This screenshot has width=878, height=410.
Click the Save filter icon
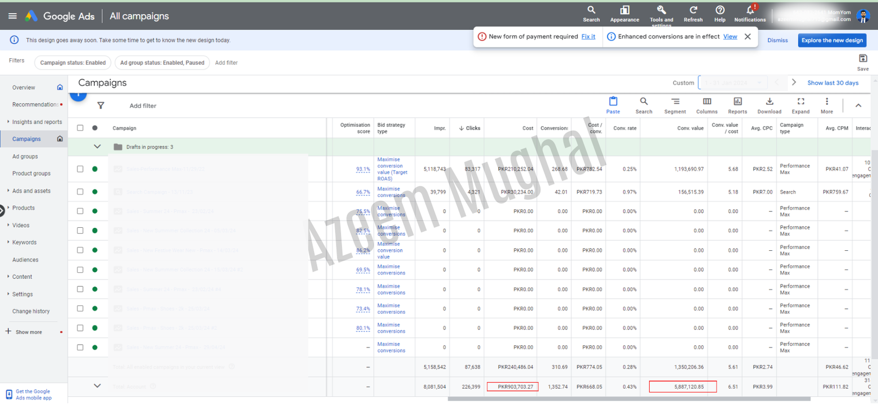(x=863, y=59)
